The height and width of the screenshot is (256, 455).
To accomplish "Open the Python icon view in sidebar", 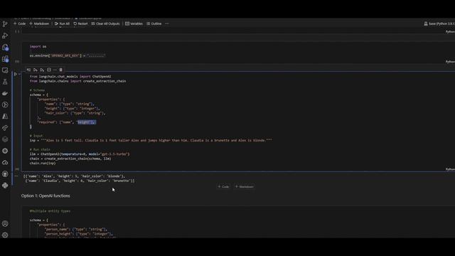I will tap(5, 186).
